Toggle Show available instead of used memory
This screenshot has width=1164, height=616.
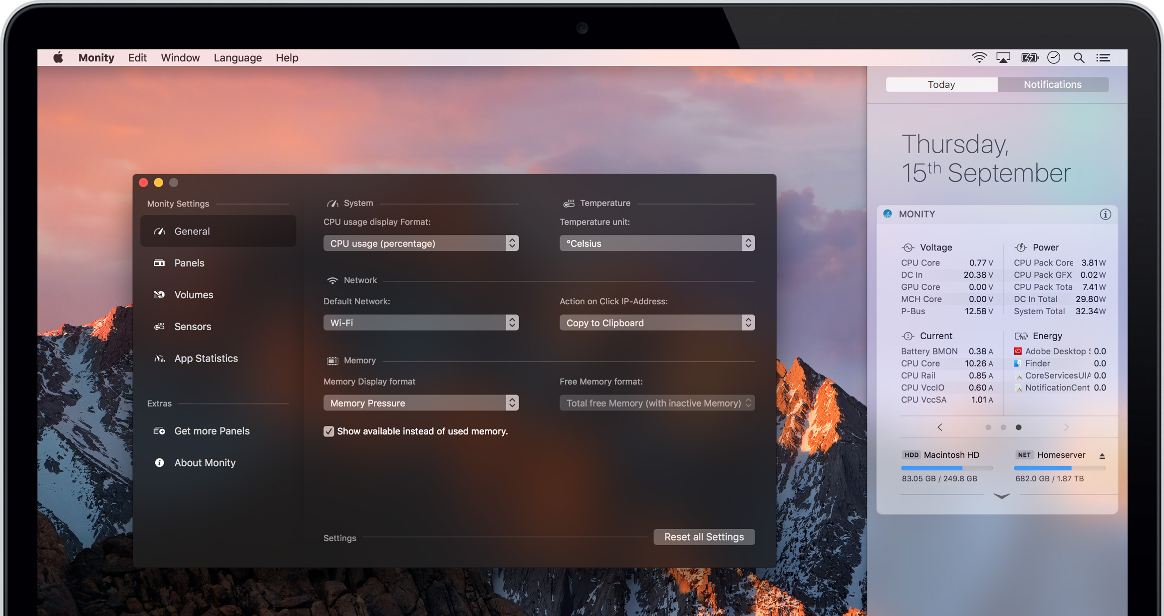click(328, 431)
